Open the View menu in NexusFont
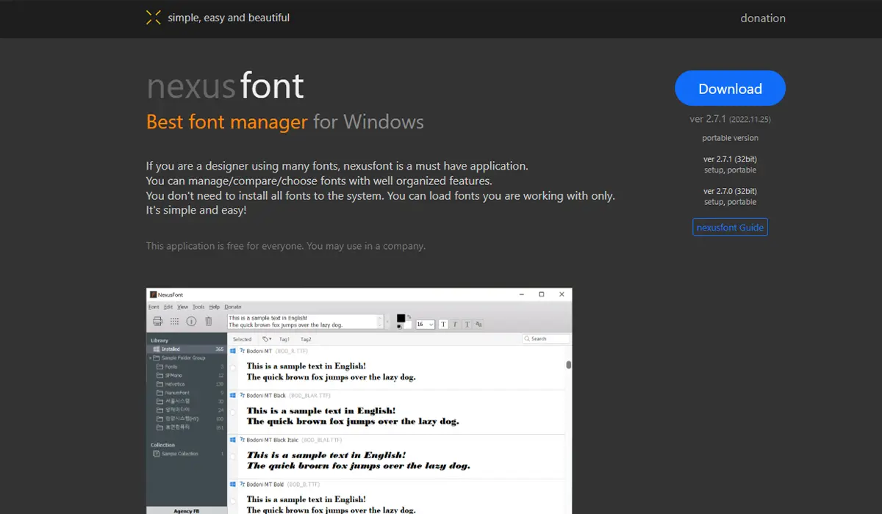This screenshot has width=882, height=514. (182, 307)
